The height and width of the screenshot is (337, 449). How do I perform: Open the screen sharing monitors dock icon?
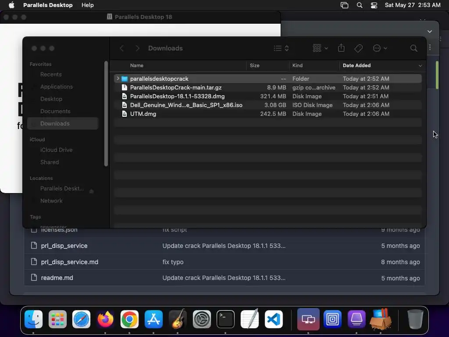coord(308,319)
